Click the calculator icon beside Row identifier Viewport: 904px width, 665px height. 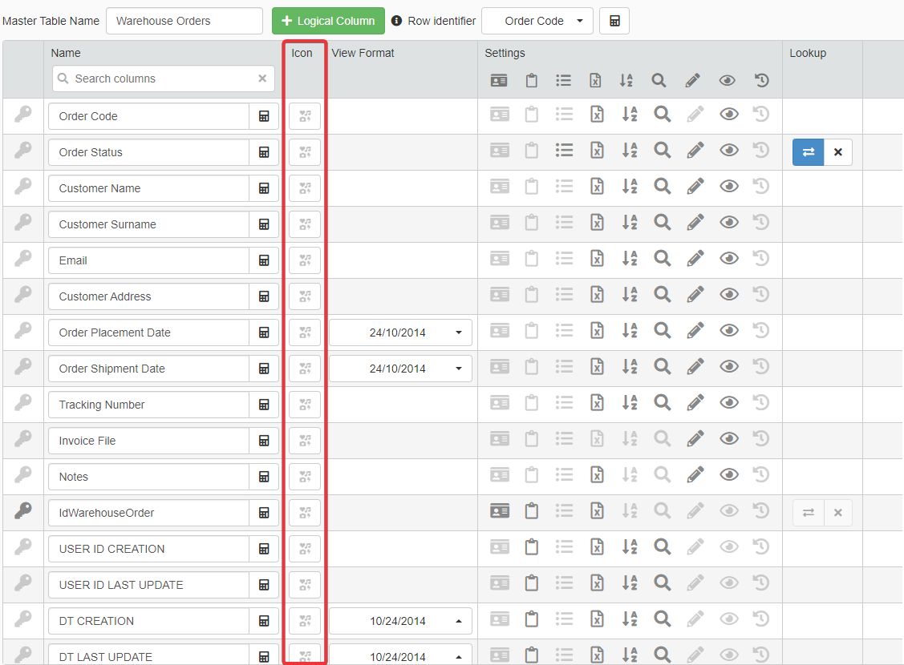[x=614, y=21]
